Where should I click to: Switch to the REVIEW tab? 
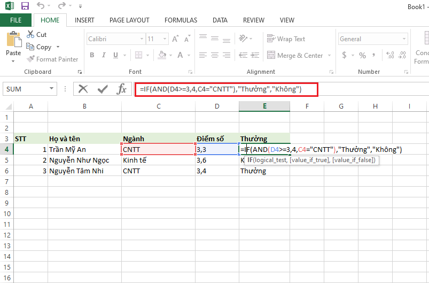(x=254, y=20)
